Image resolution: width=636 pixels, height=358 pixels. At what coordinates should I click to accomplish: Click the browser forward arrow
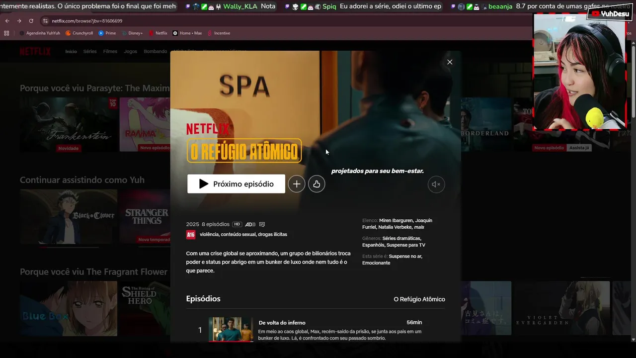19,21
